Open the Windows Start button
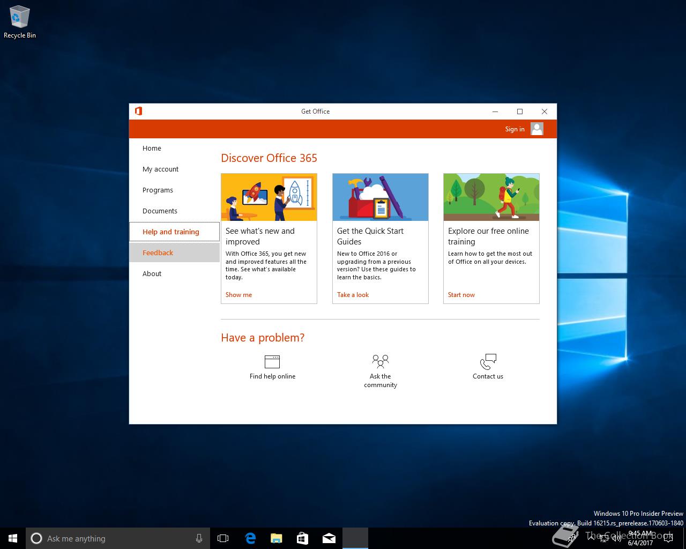 (x=13, y=538)
